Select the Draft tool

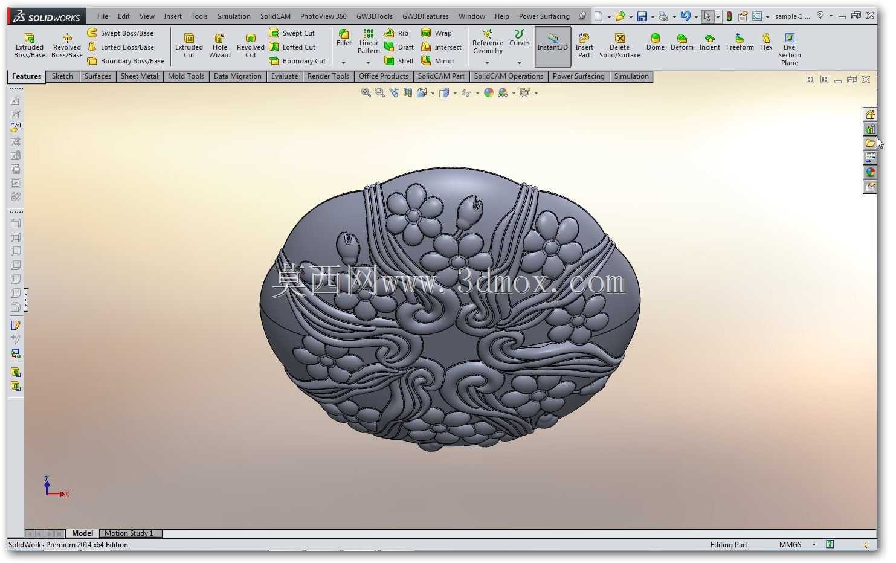(399, 47)
